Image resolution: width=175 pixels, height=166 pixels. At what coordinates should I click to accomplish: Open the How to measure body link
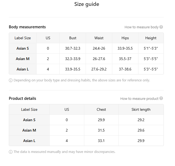click(141, 27)
